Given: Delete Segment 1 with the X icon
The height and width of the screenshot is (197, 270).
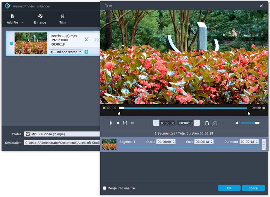Looking at the screenshot, I should tap(264, 142).
